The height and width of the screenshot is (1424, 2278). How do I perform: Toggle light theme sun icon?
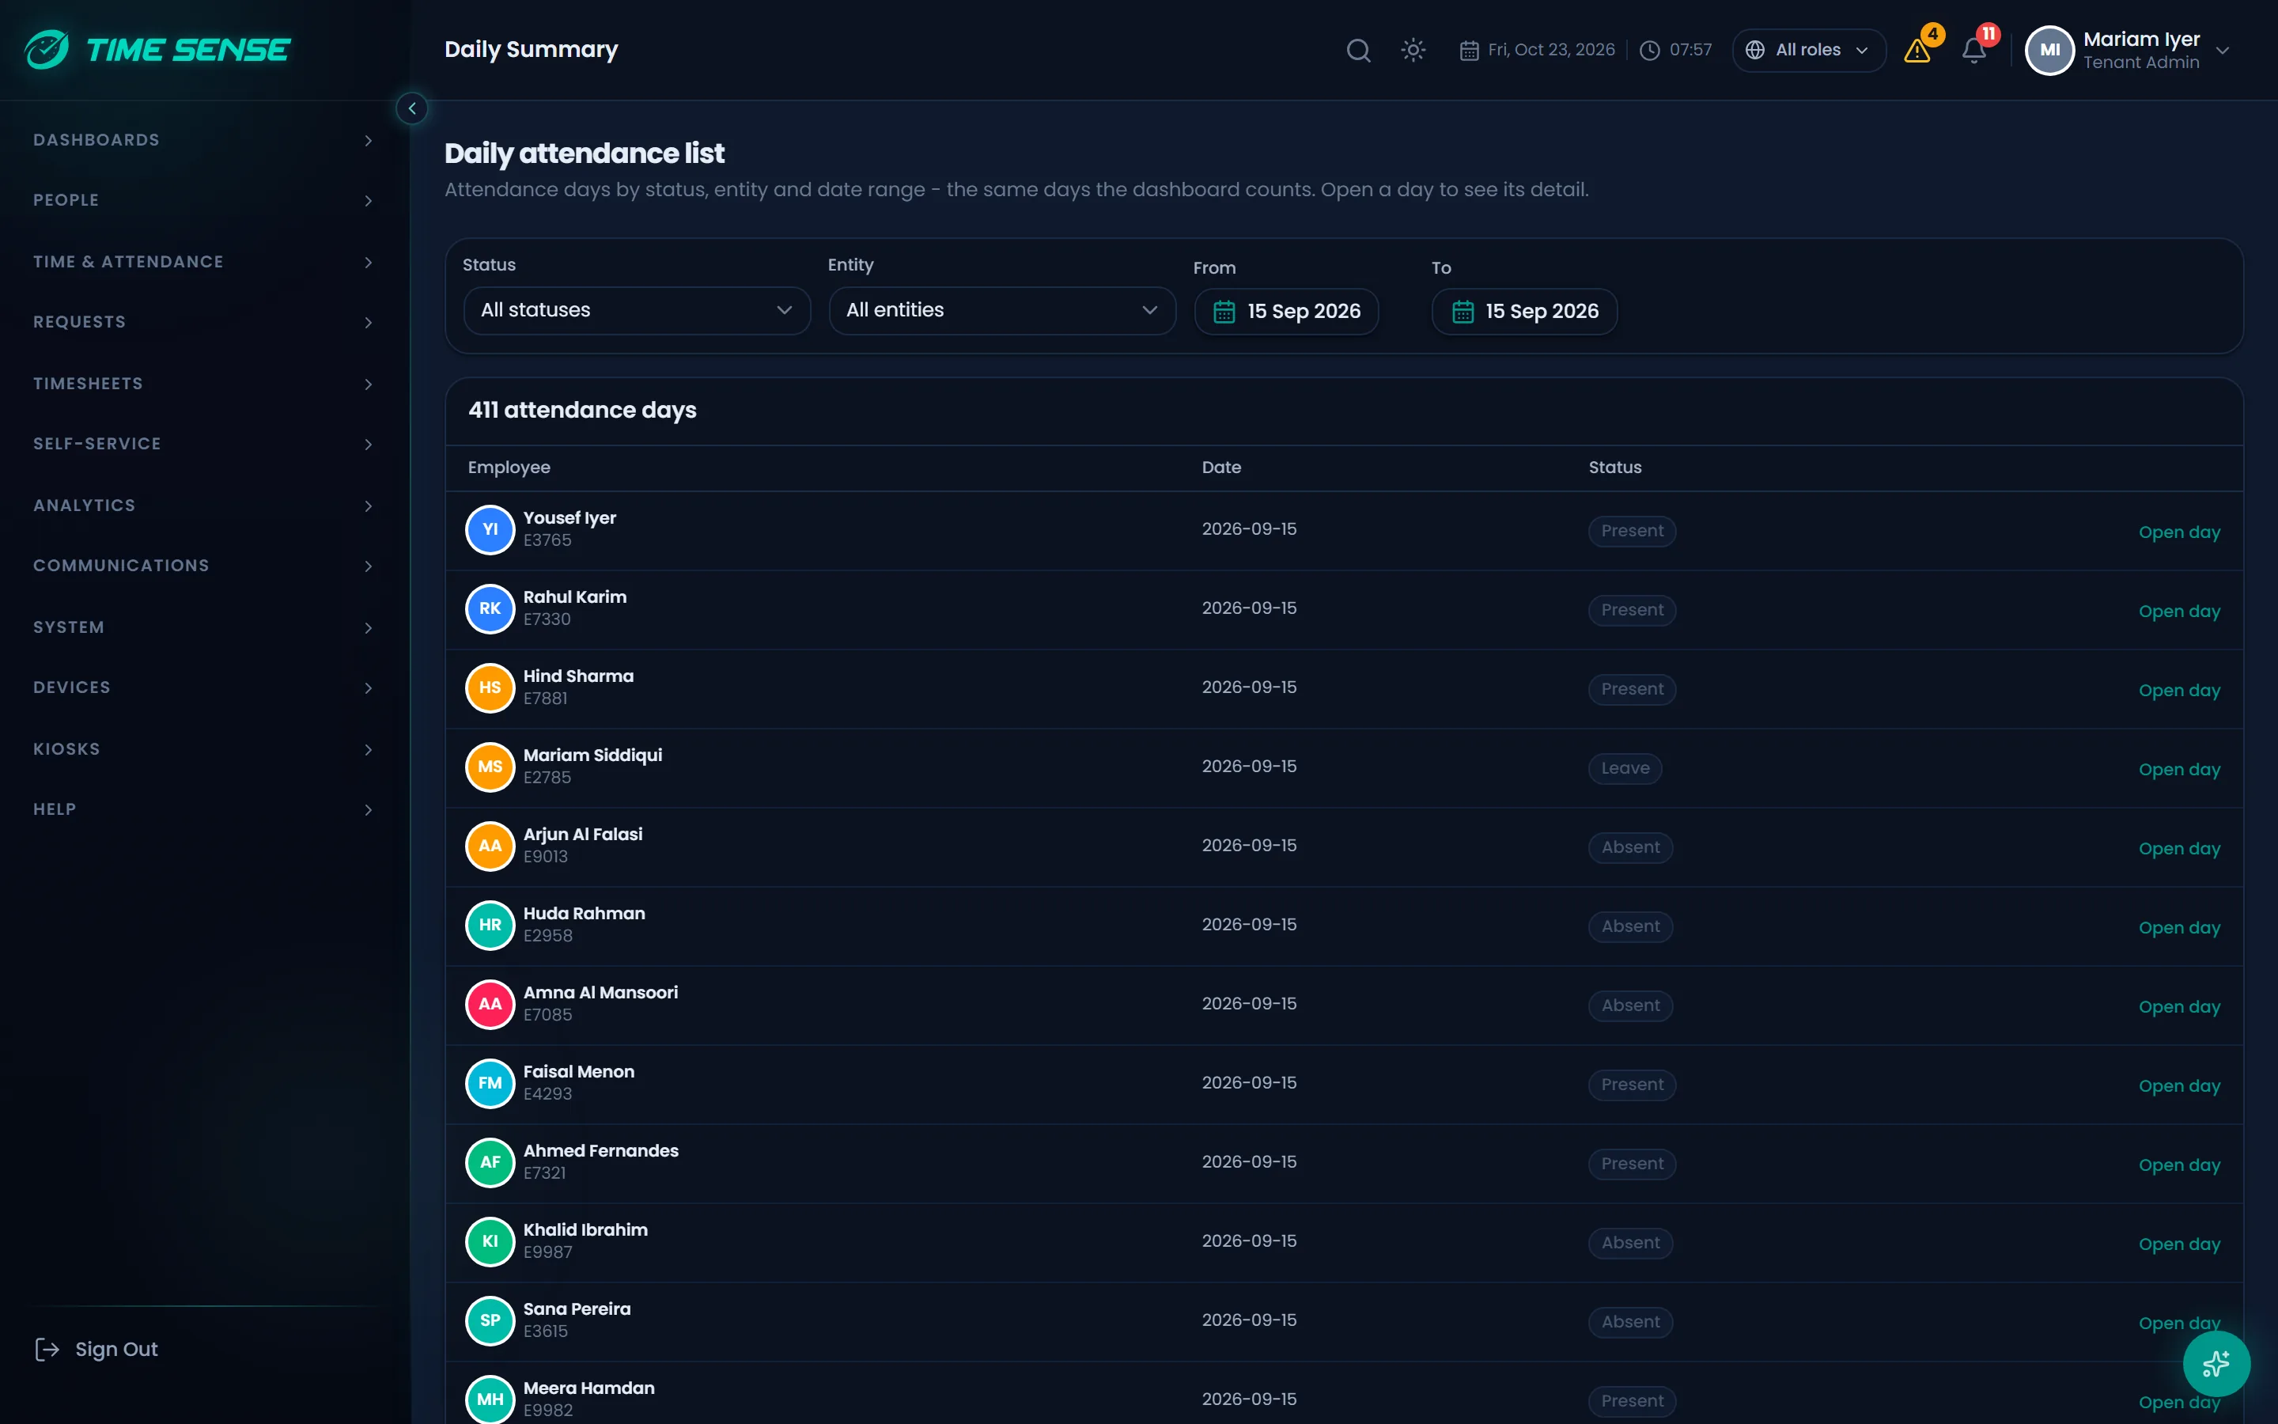click(1413, 50)
